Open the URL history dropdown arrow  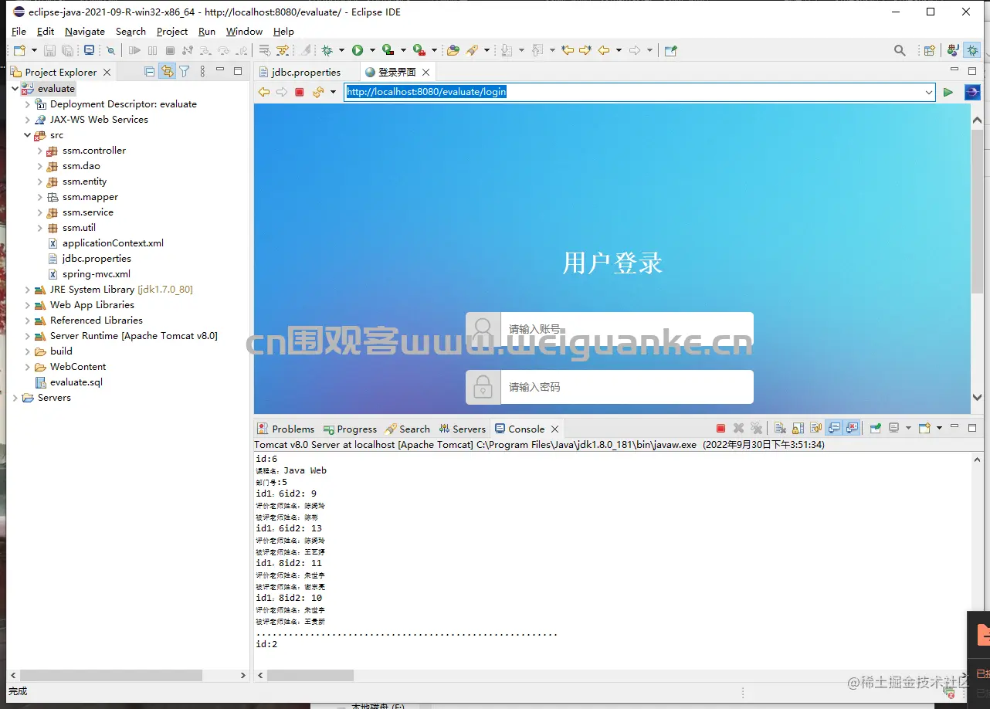[928, 92]
